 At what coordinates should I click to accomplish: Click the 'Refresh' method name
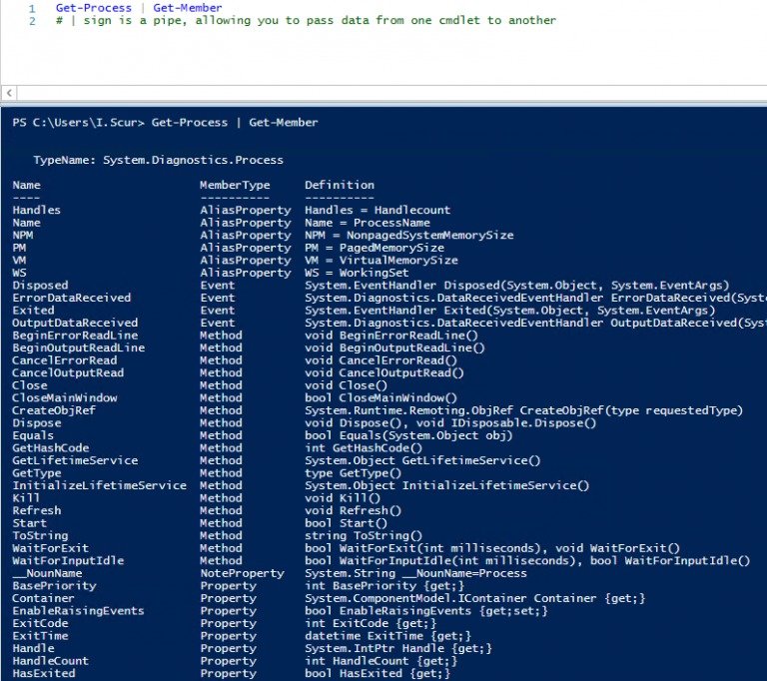coord(37,511)
